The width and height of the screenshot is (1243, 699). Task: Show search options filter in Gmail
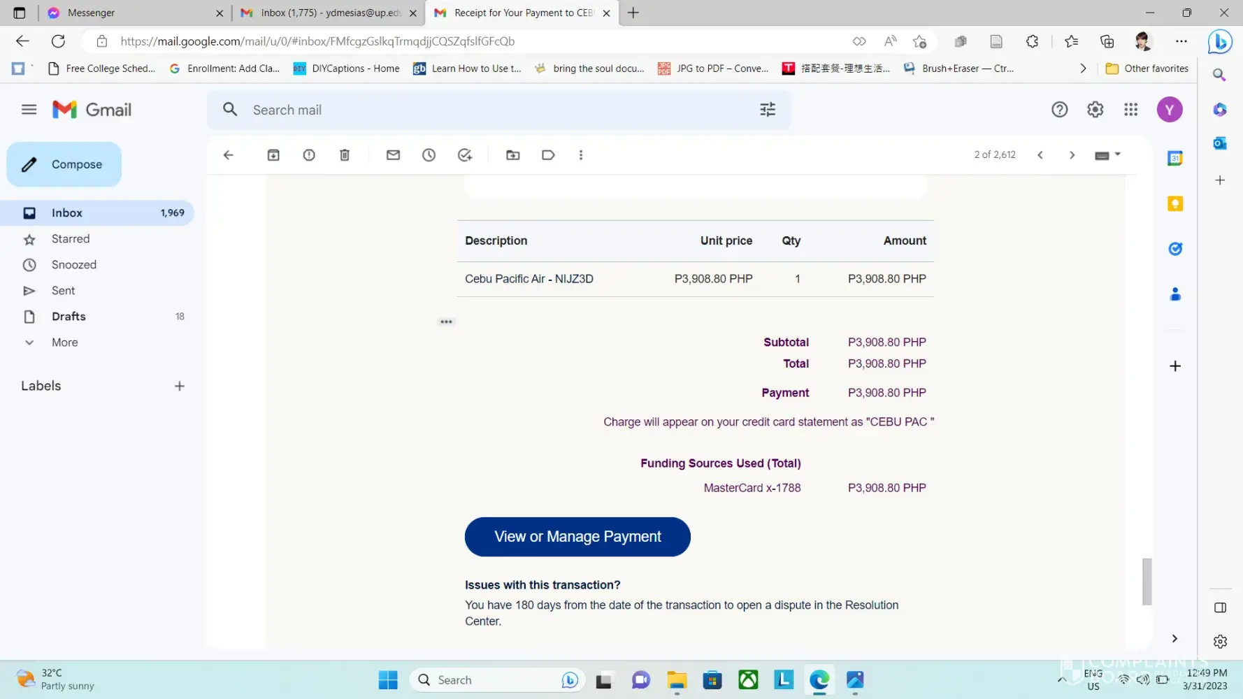point(768,110)
